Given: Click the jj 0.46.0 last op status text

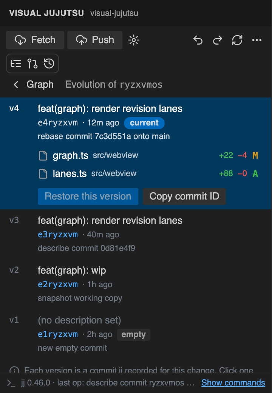Looking at the screenshot, I should click(x=108, y=383).
